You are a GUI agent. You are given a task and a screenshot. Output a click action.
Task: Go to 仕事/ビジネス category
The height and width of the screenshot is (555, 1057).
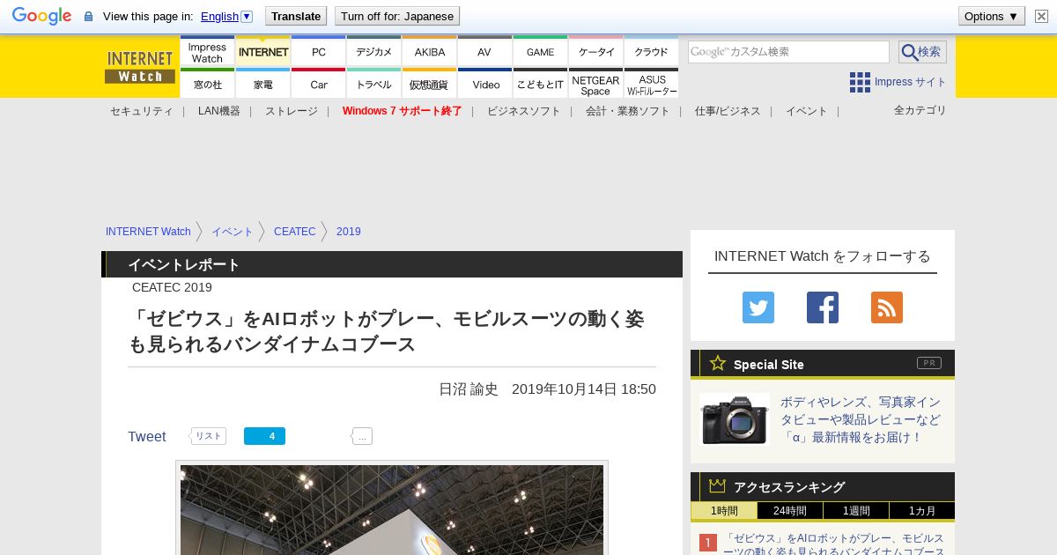pos(728,111)
